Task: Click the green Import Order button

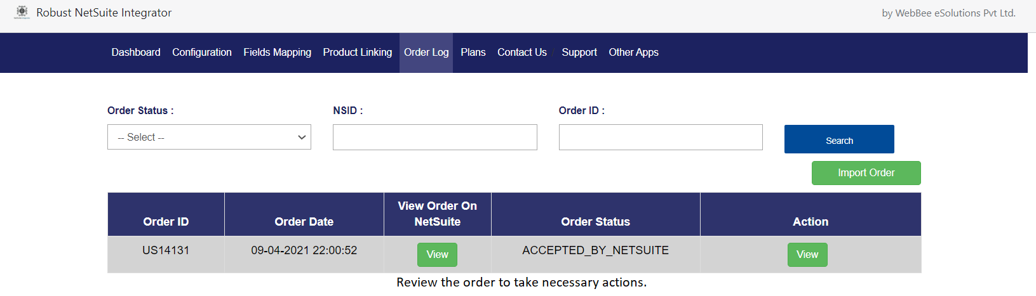Action: pyautogui.click(x=866, y=173)
